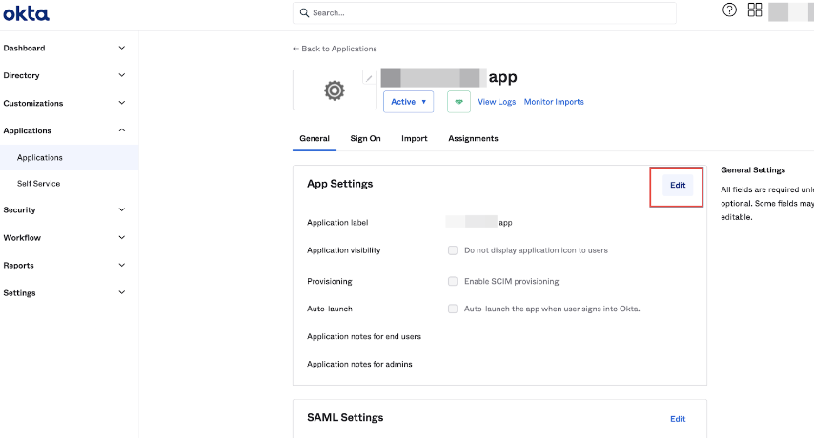Open the apps grid icon
Image resolution: width=814 pixels, height=438 pixels.
[755, 10]
